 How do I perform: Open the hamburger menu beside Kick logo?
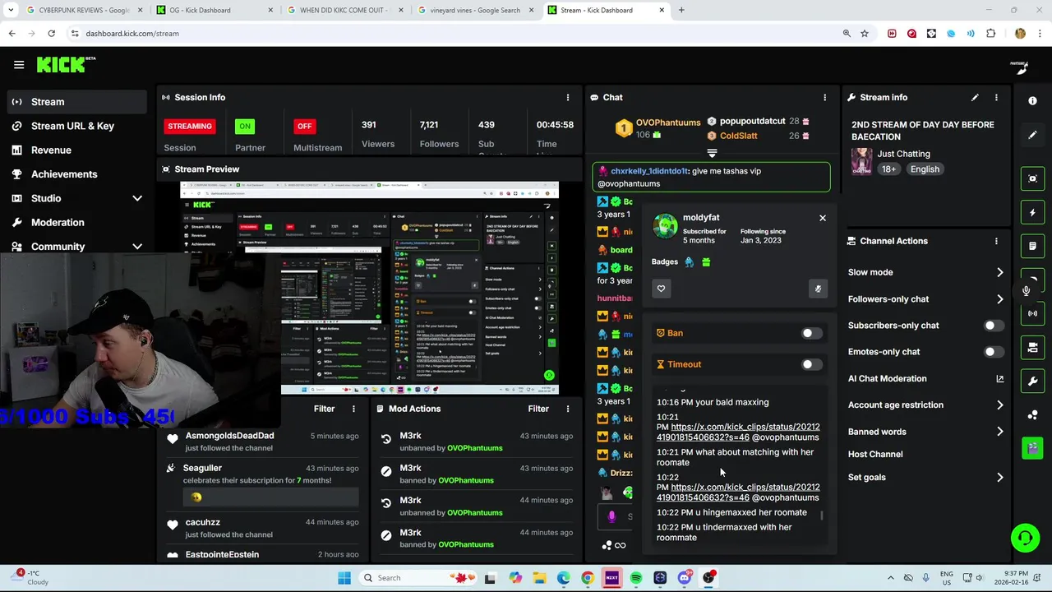point(18,65)
